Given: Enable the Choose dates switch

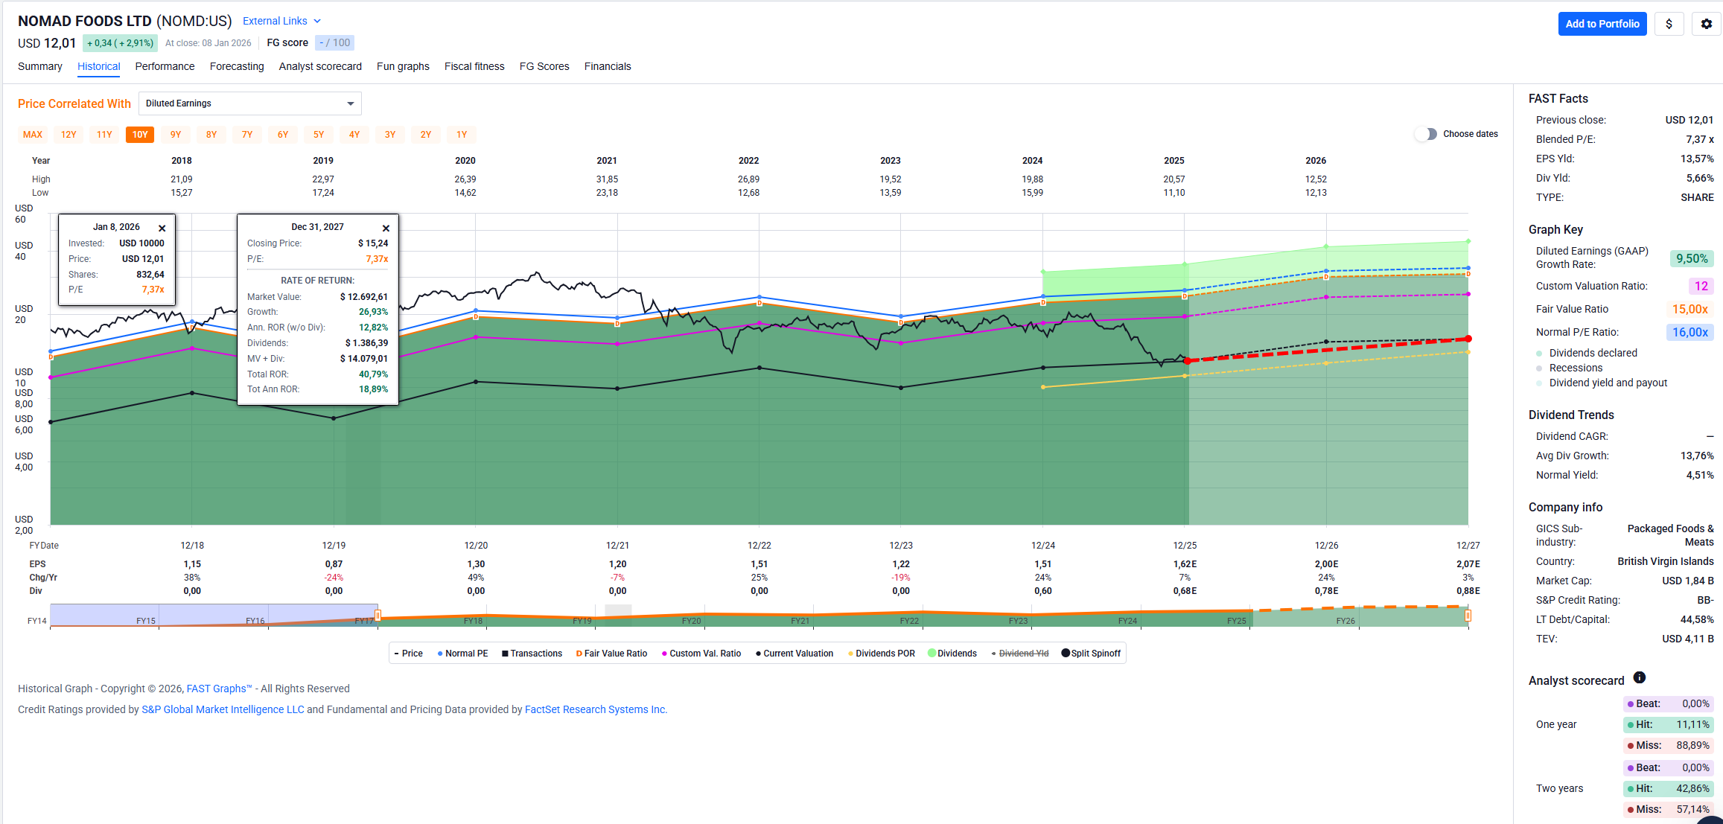Looking at the screenshot, I should point(1425,134).
